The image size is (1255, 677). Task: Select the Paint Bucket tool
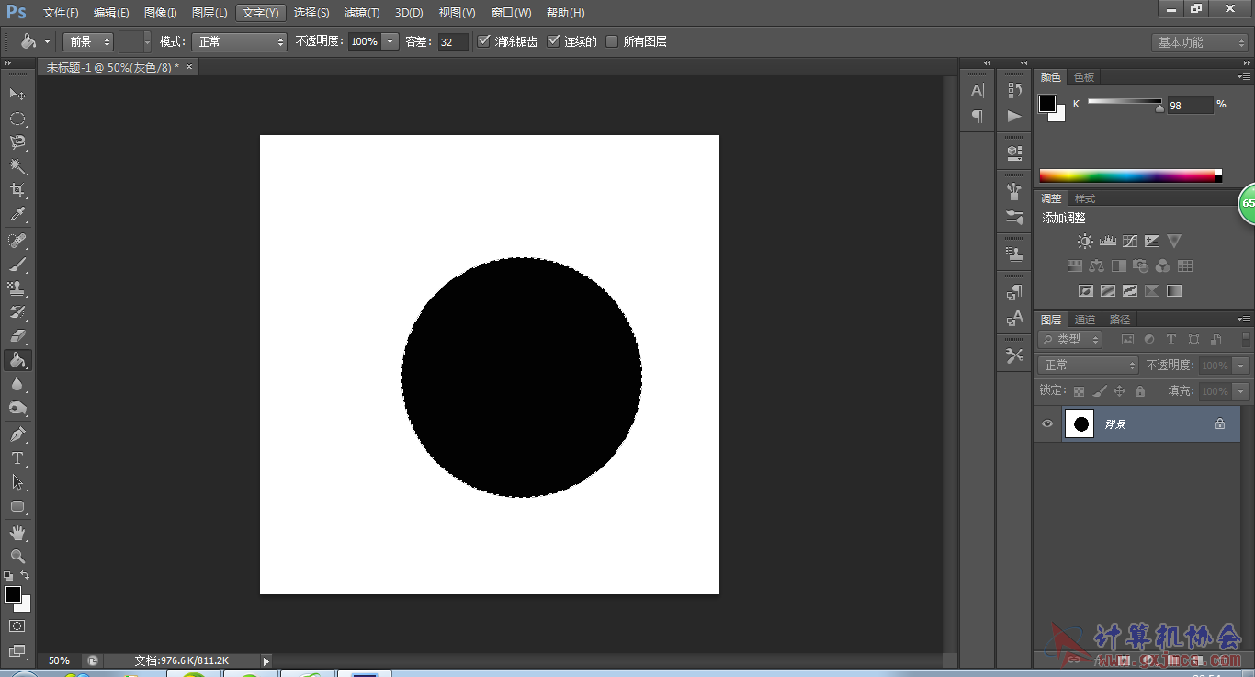17,360
